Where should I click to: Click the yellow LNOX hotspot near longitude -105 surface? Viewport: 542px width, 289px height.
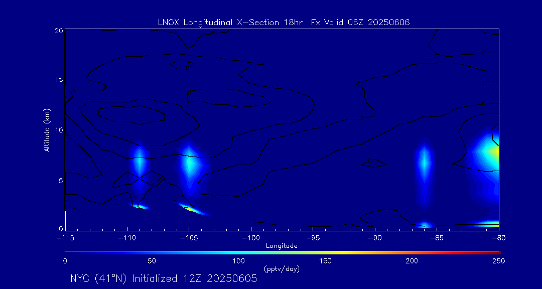[189, 209]
